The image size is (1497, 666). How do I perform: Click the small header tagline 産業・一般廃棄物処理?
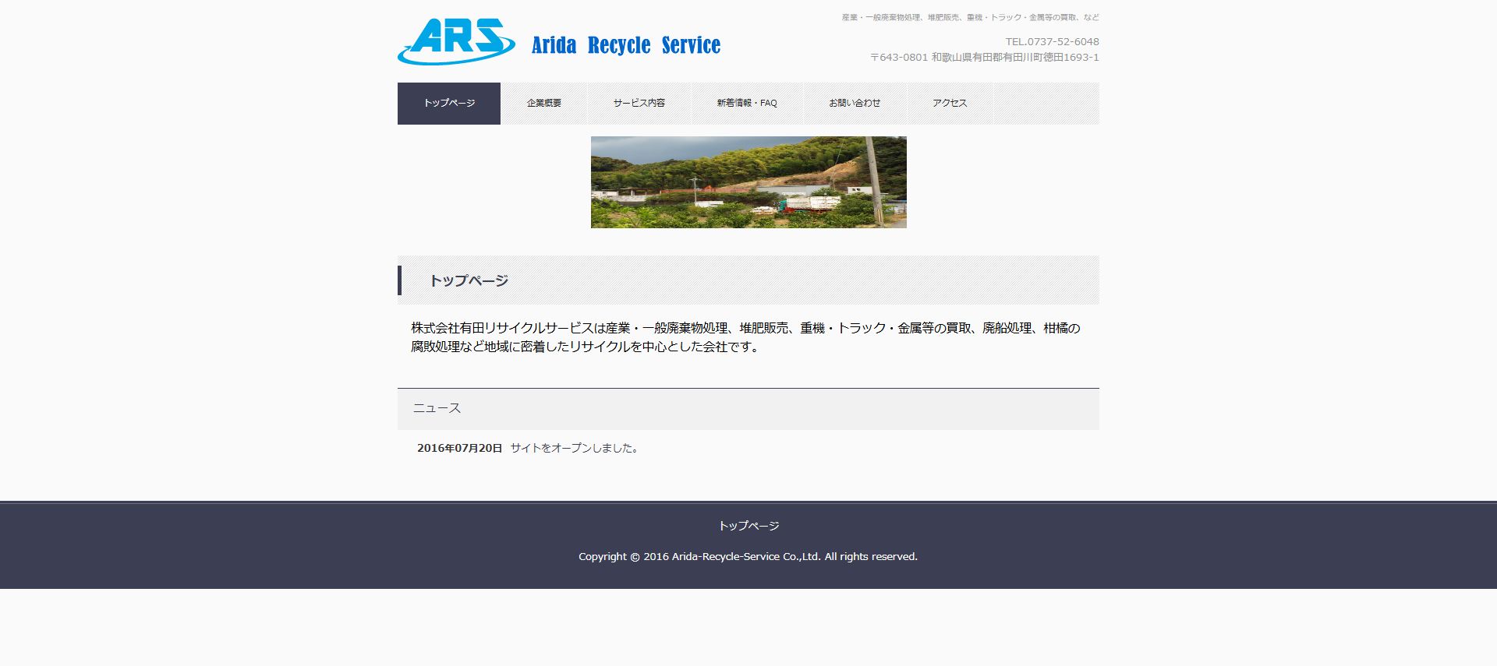[x=970, y=17]
